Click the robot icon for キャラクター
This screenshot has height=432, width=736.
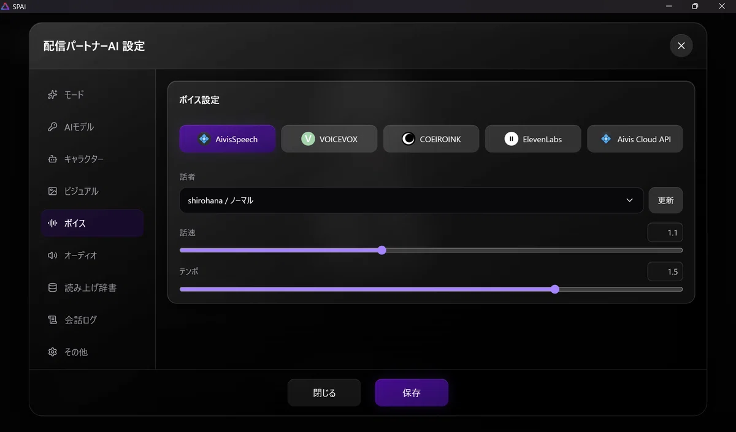[53, 159]
